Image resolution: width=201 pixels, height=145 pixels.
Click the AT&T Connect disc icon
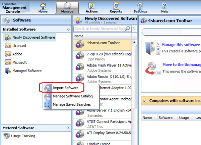[80, 123]
